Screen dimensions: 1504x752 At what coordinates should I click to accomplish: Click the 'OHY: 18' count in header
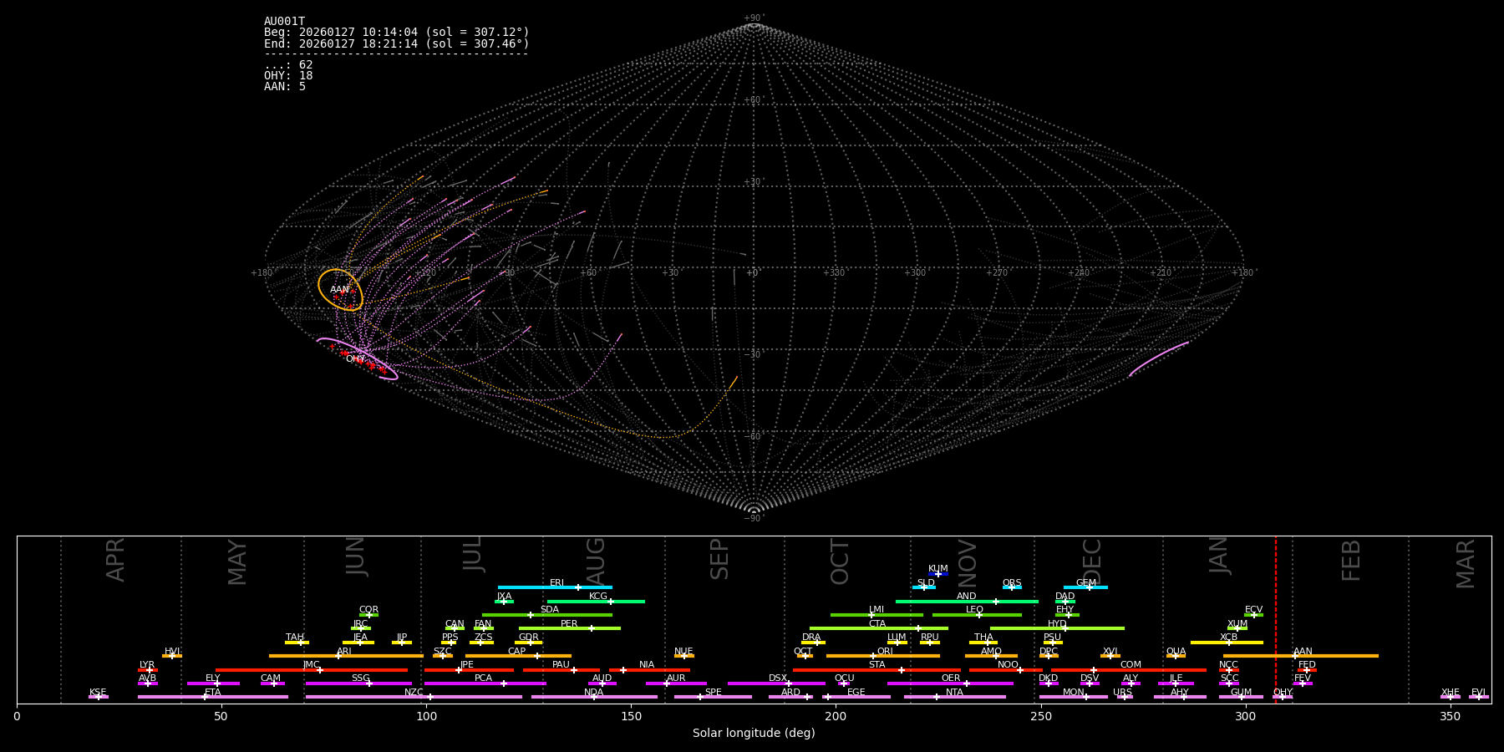tap(288, 76)
